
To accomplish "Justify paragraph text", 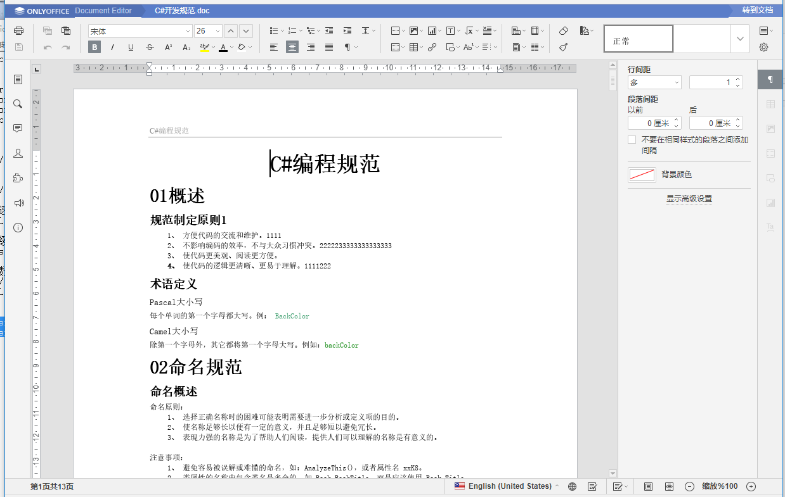I will tap(329, 47).
